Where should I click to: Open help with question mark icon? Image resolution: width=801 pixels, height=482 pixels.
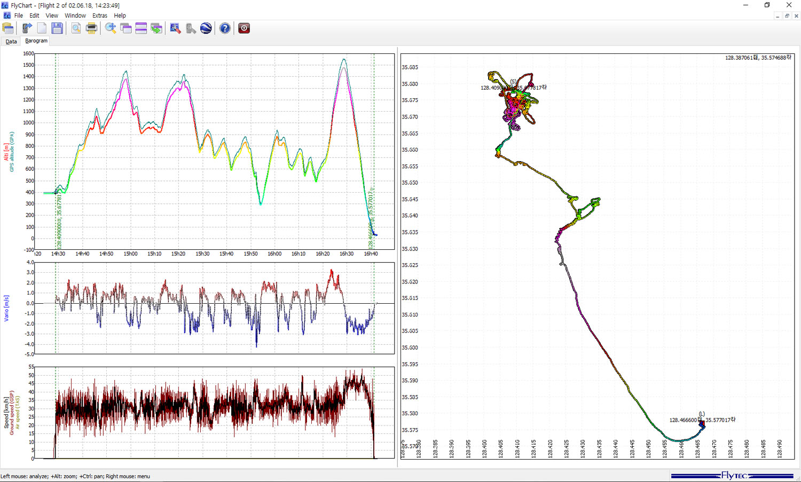click(225, 28)
